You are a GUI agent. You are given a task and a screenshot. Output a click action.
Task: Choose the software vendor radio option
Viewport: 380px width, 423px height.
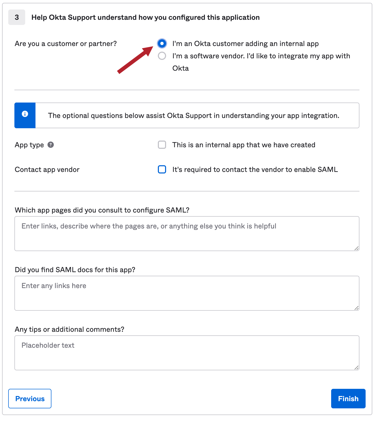point(162,56)
